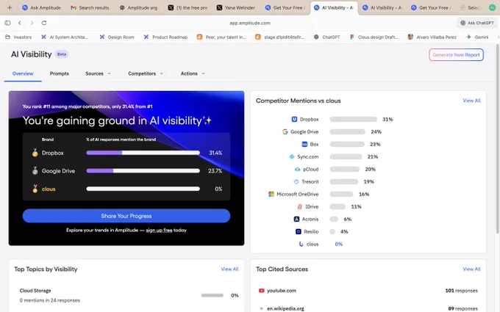Image resolution: width=500 pixels, height=312 pixels.
Task: Open the Amplitude org browser tab
Action: click(x=138, y=7)
